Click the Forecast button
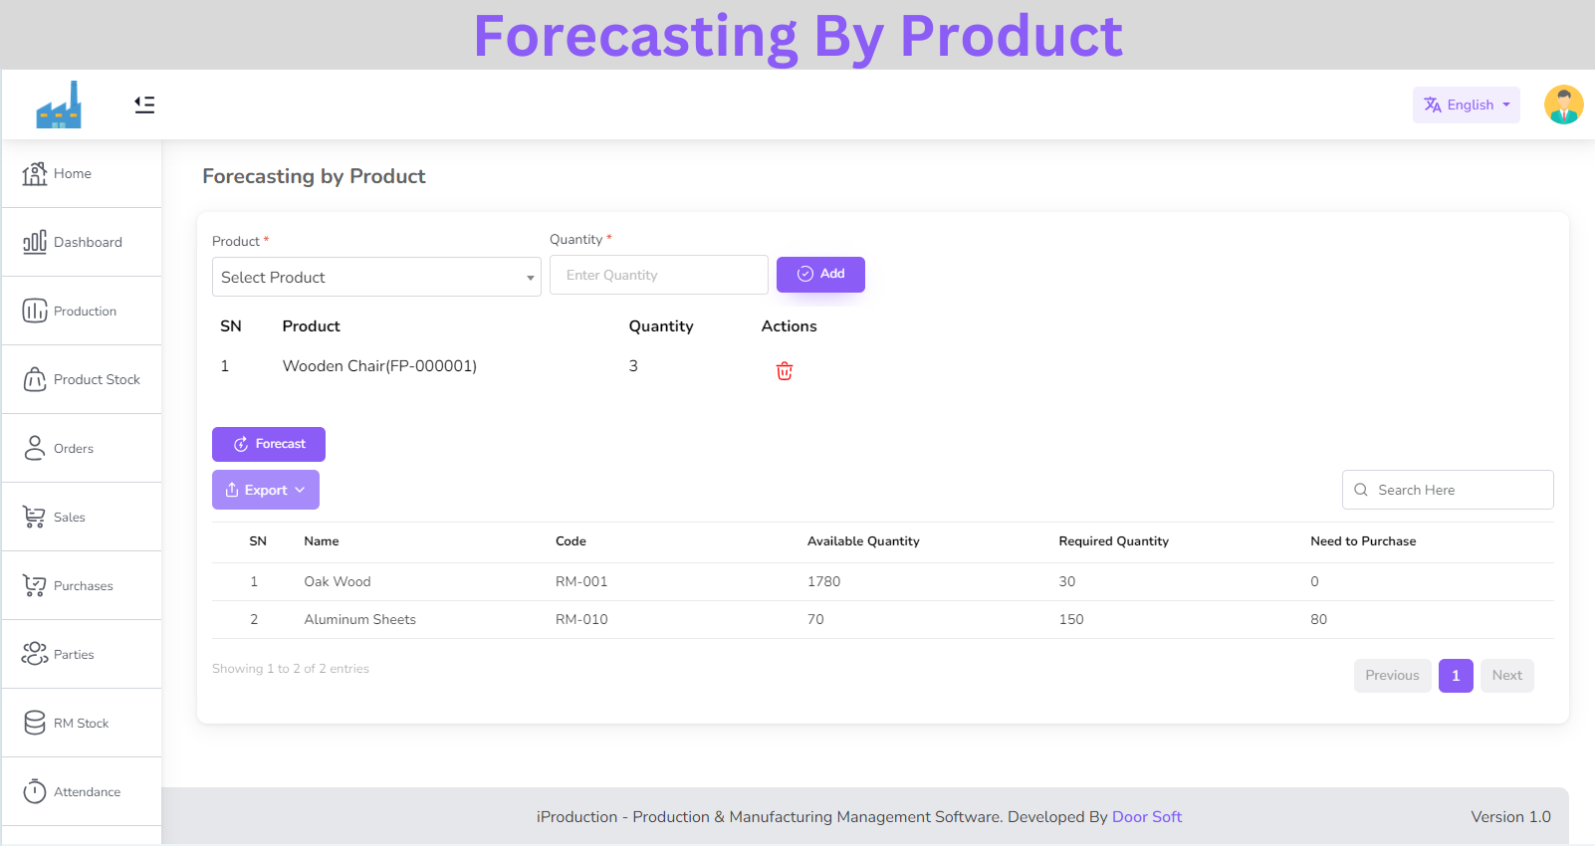Screen dimensions: 1595x846 269,444
